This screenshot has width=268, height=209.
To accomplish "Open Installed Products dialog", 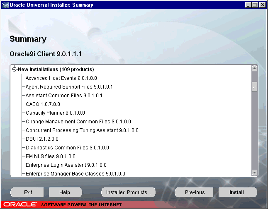I will tap(128, 192).
